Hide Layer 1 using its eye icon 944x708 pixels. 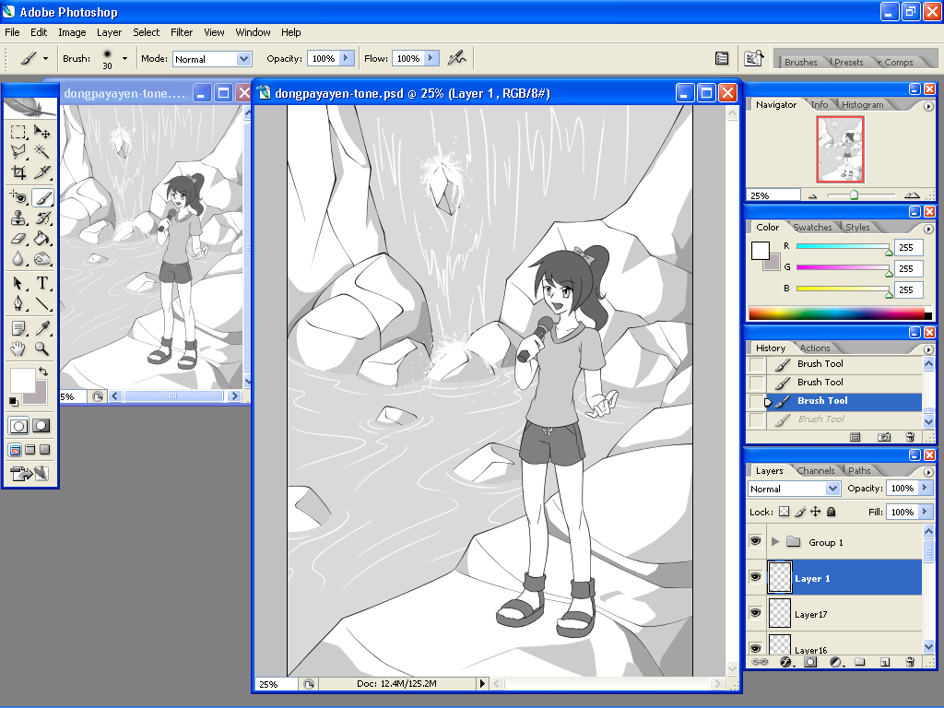756,578
